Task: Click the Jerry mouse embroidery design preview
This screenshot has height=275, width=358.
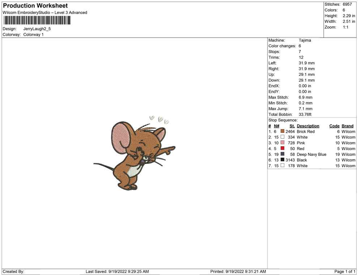Action: (x=135, y=153)
